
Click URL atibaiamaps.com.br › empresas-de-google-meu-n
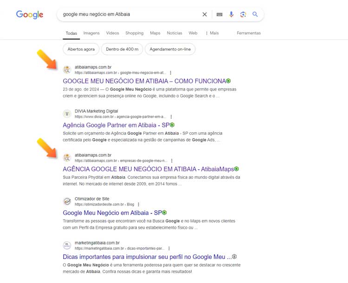point(121,161)
